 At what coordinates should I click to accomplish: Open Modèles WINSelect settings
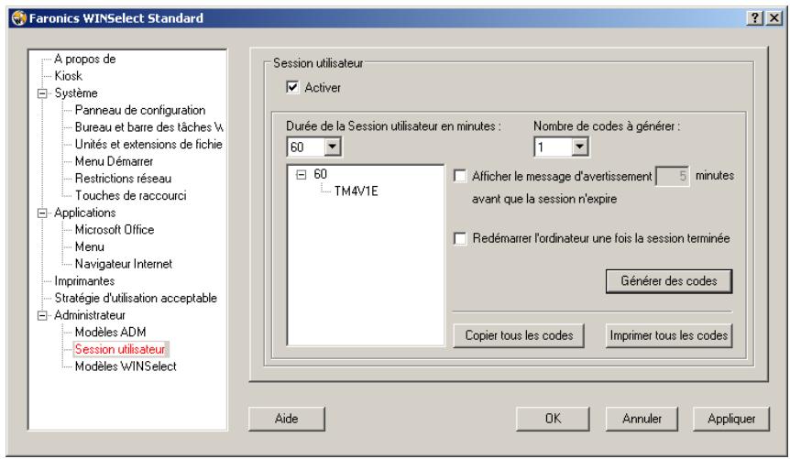(x=126, y=366)
